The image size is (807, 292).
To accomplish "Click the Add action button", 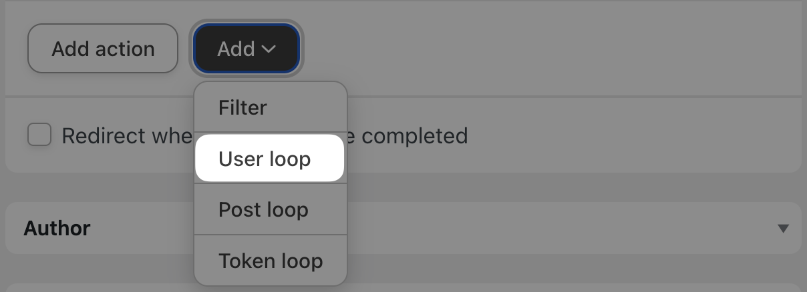I will click(103, 49).
